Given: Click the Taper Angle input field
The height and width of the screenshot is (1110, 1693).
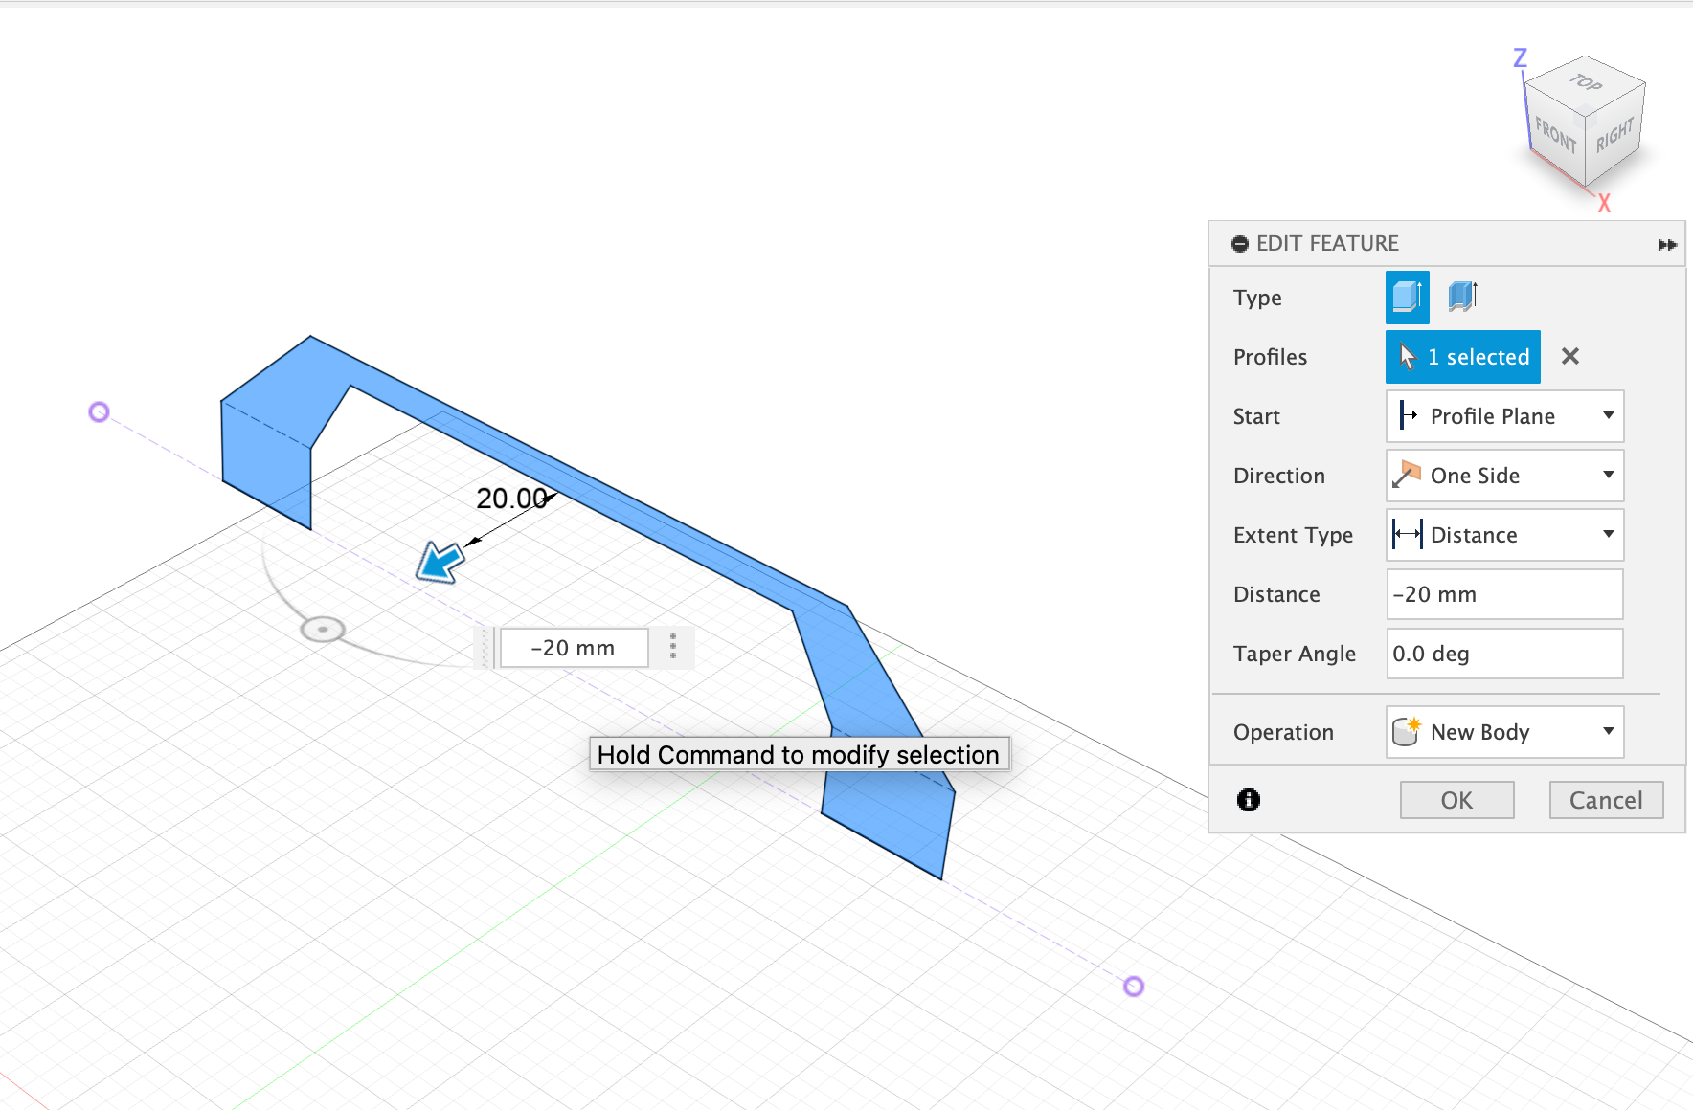Looking at the screenshot, I should 1505,654.
